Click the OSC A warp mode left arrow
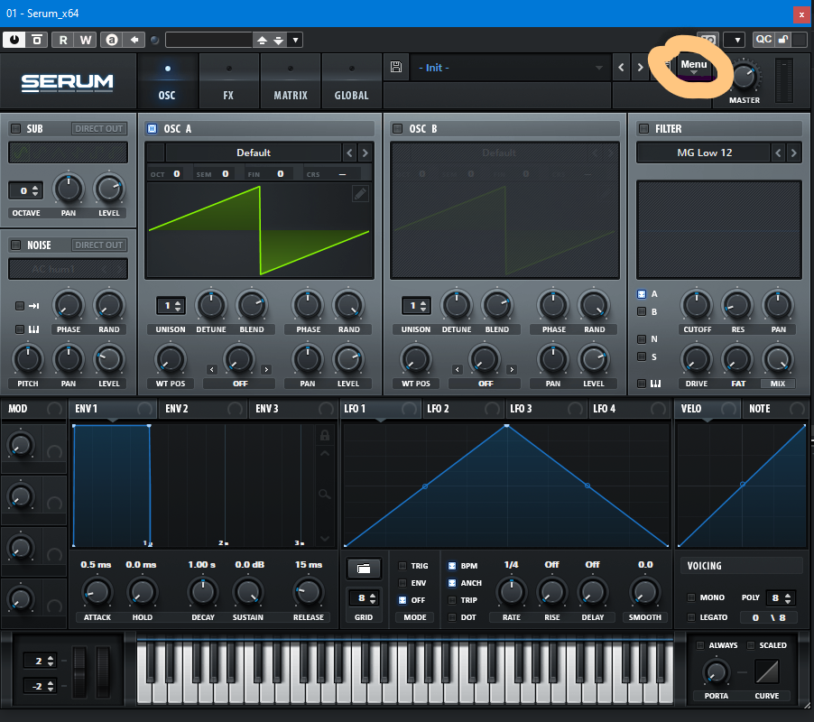This screenshot has width=814, height=722. 212,369
